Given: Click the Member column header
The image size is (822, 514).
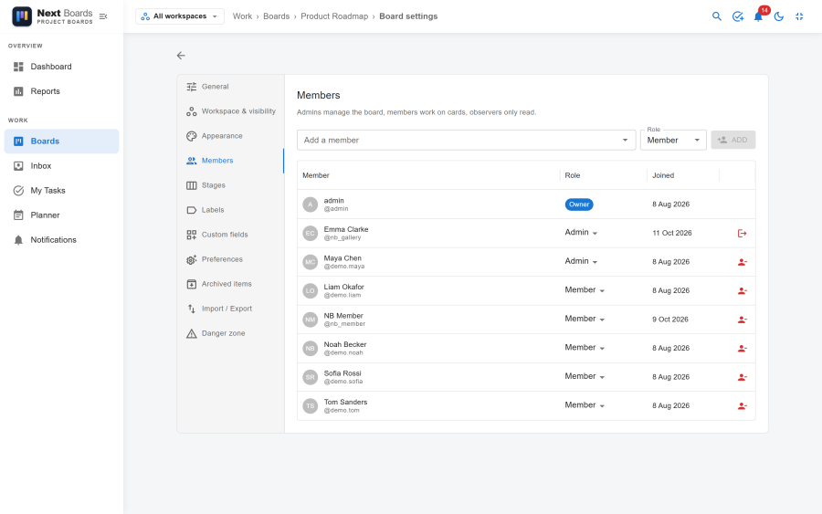Looking at the screenshot, I should pos(316,175).
